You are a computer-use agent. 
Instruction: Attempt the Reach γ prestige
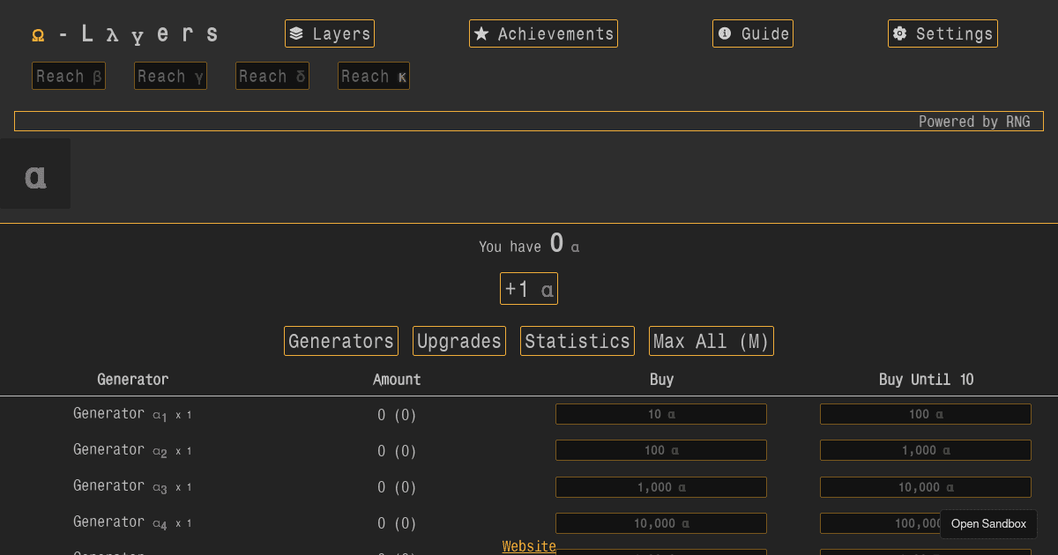coord(170,76)
